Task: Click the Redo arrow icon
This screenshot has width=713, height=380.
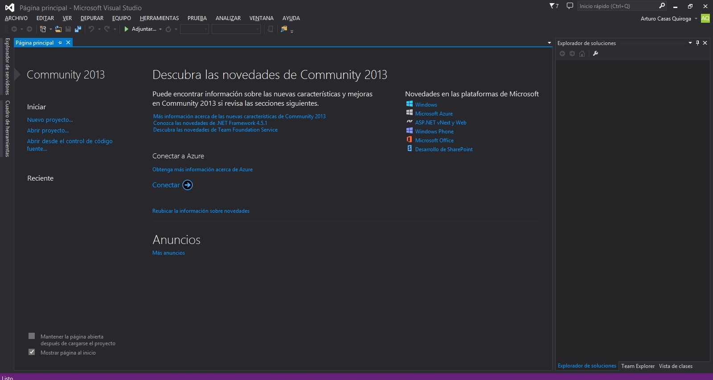Action: click(107, 29)
